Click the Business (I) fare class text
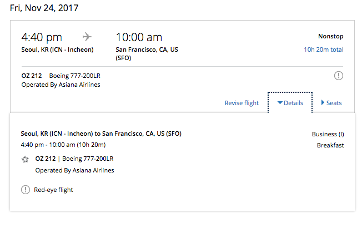Screen dimensions: 362x227 point(328,134)
